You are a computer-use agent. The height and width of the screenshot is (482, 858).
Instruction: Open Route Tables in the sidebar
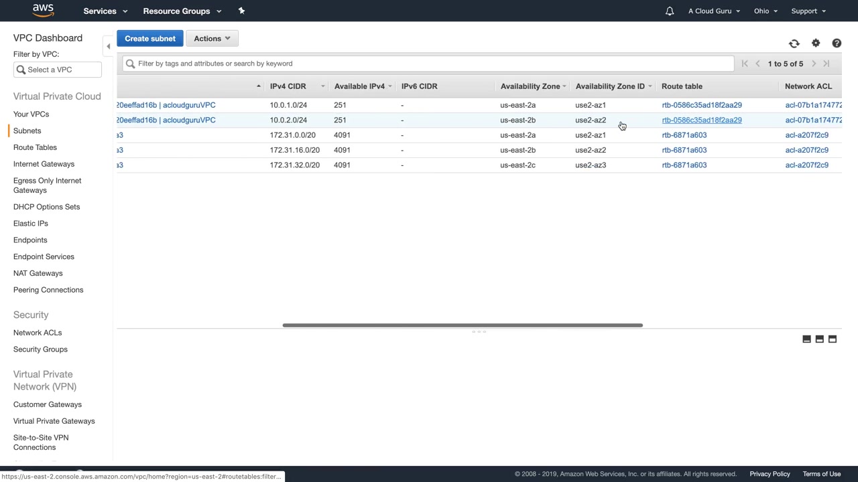[35, 147]
